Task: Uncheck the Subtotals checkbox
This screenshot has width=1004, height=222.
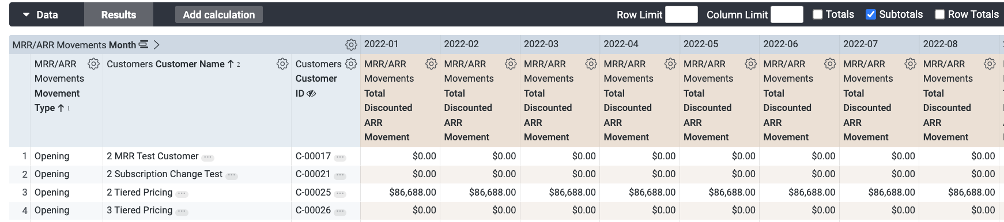Action: (871, 14)
